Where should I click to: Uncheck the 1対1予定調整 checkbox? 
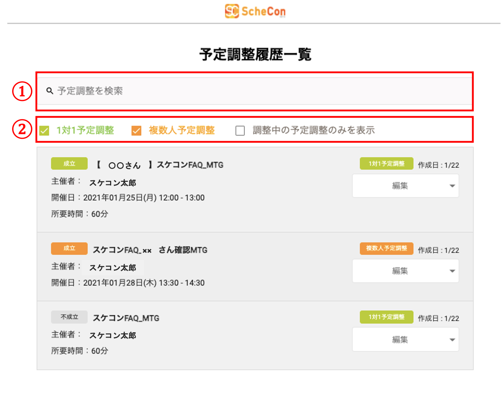click(x=45, y=131)
